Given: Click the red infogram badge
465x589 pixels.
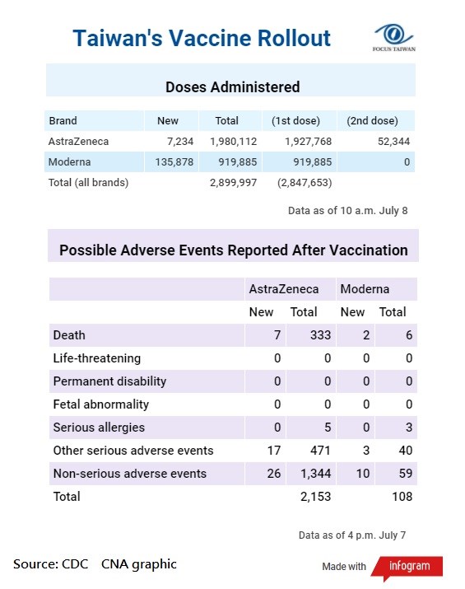Looking at the screenshot, I should click(407, 567).
